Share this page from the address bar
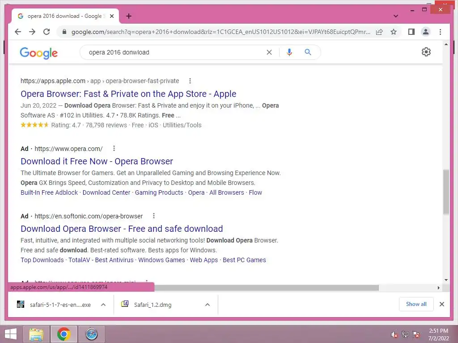458x343 pixels. [379, 32]
